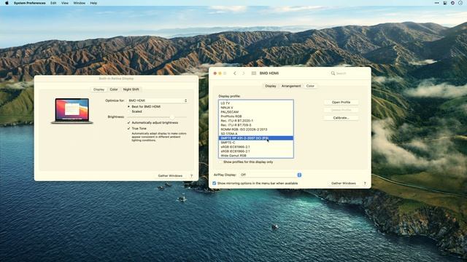Select Rec. ITU-R BT.2020-1 profile
The image size is (467, 262).
click(256, 121)
